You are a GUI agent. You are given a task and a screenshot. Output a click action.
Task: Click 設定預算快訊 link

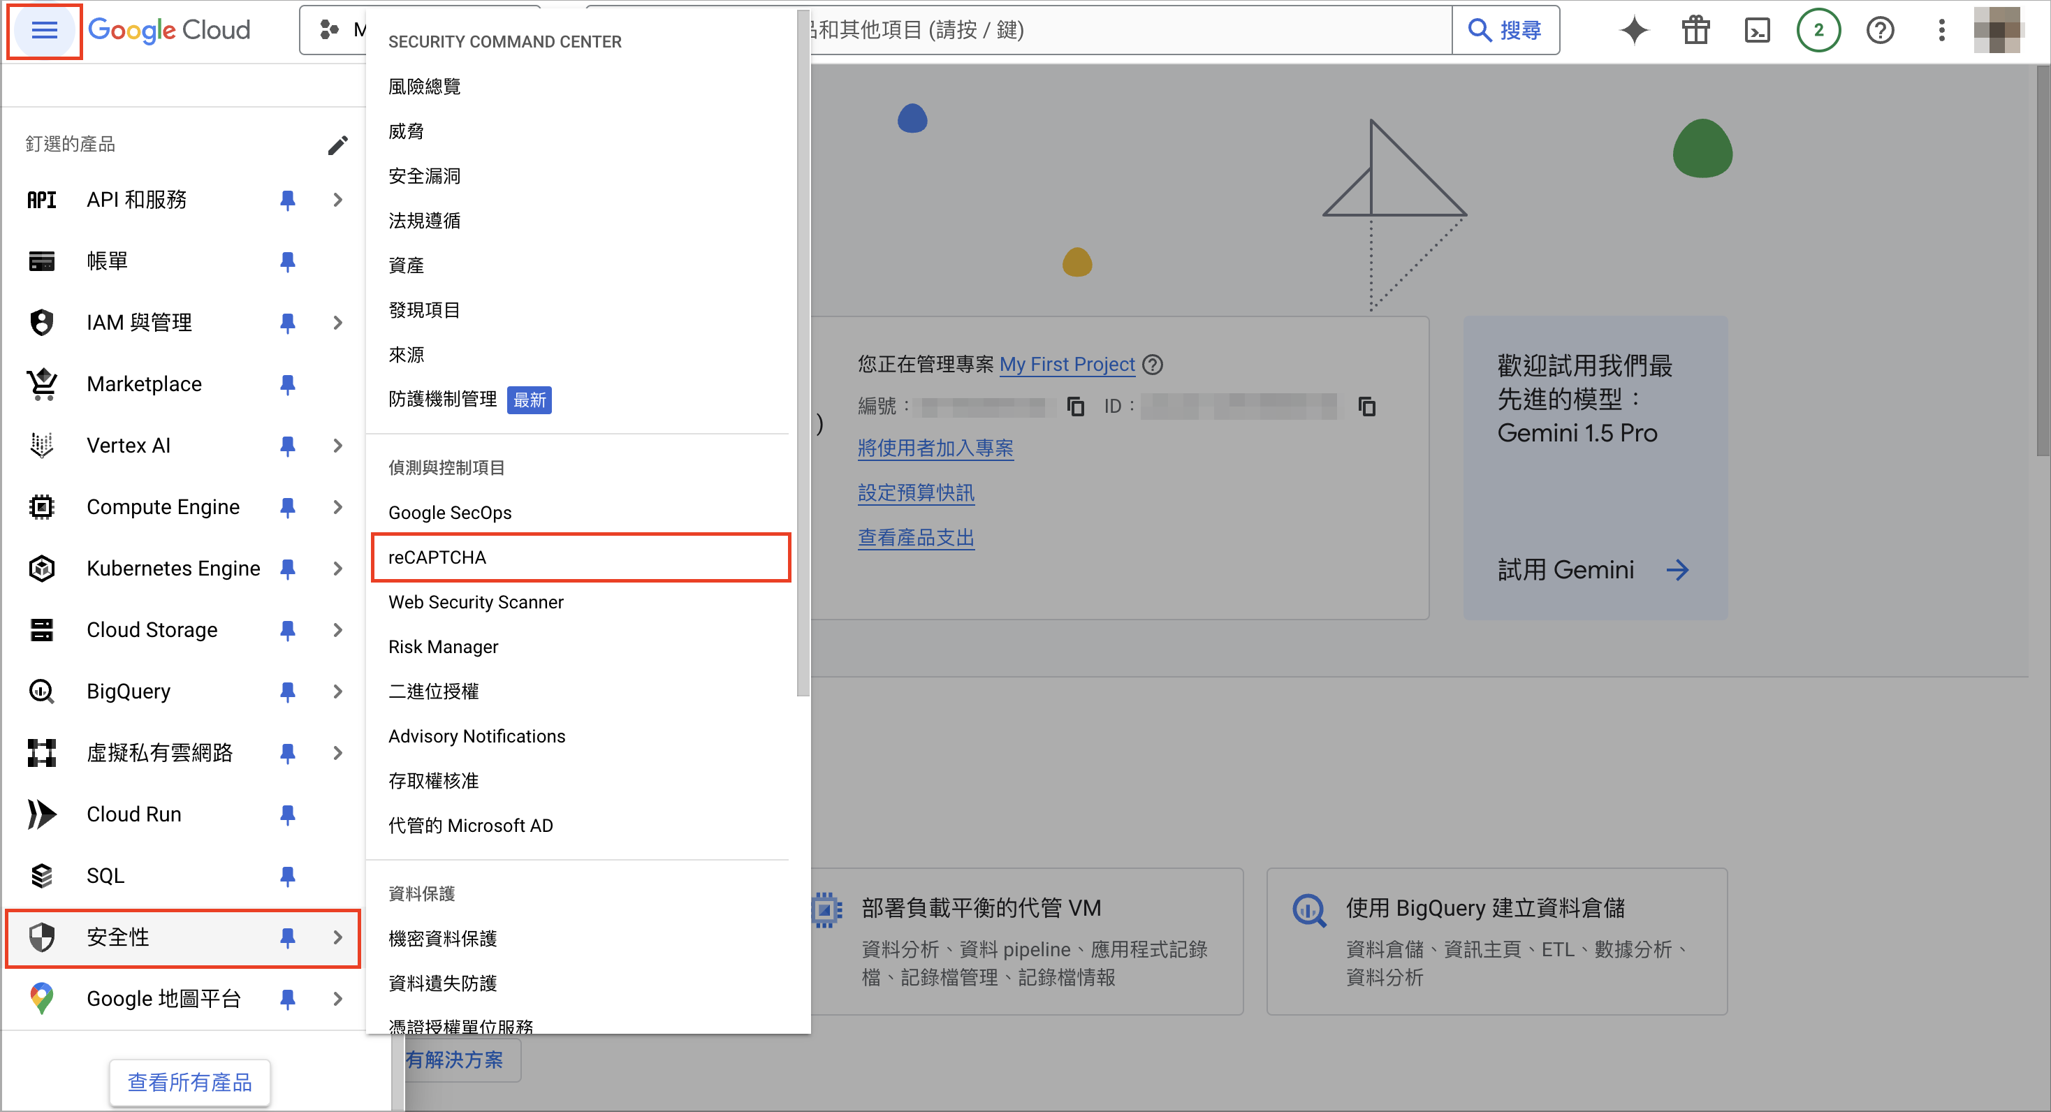[x=916, y=492]
